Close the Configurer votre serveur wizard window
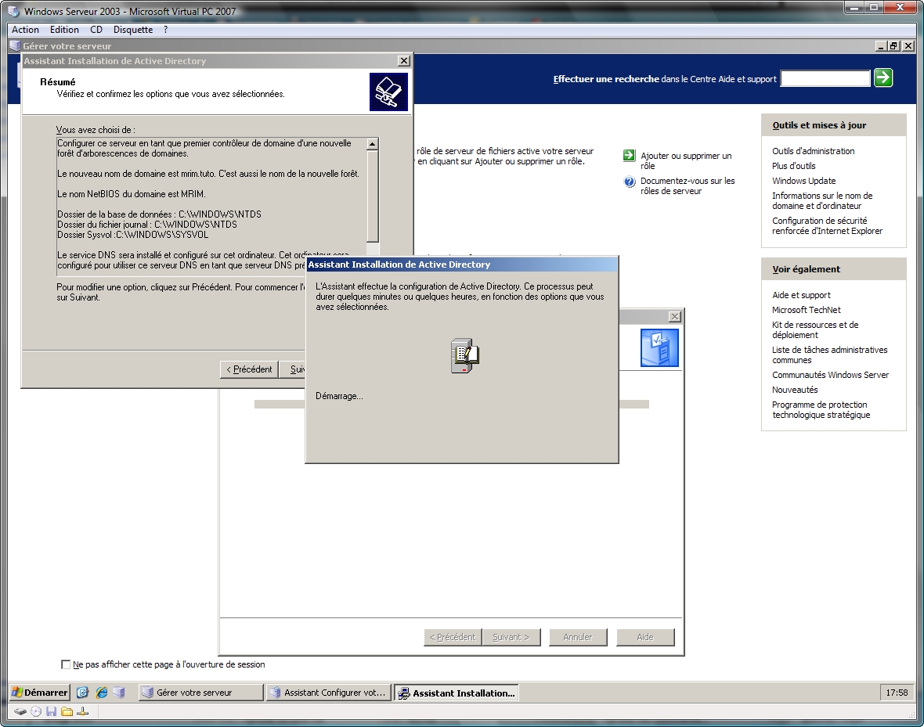 [675, 316]
